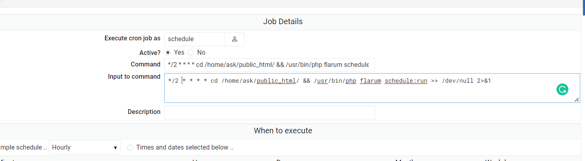
Task: Click the underlined 'schedule:run' text in textarea
Action: click(406, 81)
